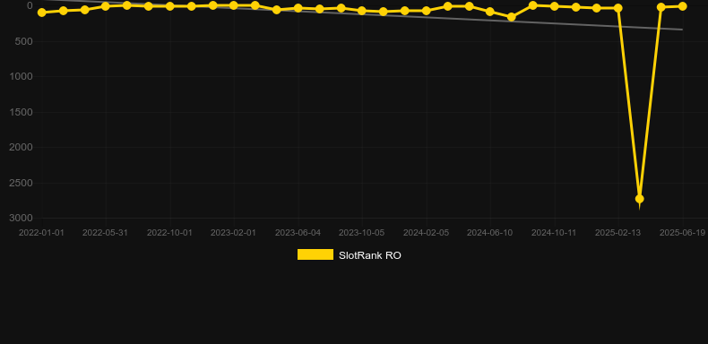Click the first data point for 2022-01-01
Screen dimensions: 708x344
coord(42,13)
